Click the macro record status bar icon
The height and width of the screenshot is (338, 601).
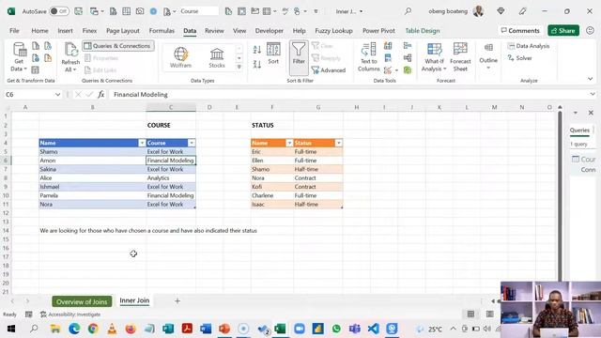point(29,315)
